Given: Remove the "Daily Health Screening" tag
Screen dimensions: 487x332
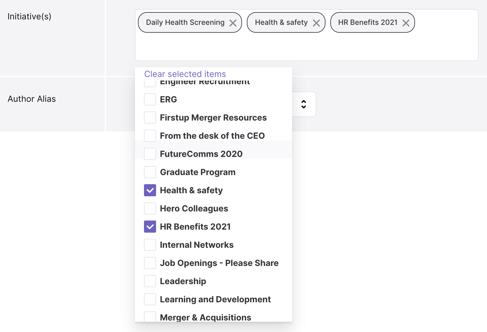Looking at the screenshot, I should tap(233, 22).
